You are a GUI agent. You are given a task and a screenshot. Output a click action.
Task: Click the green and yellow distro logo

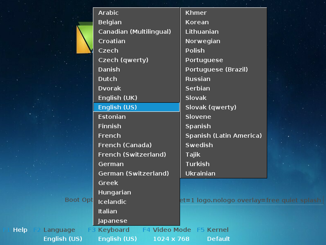pyautogui.click(x=84, y=38)
